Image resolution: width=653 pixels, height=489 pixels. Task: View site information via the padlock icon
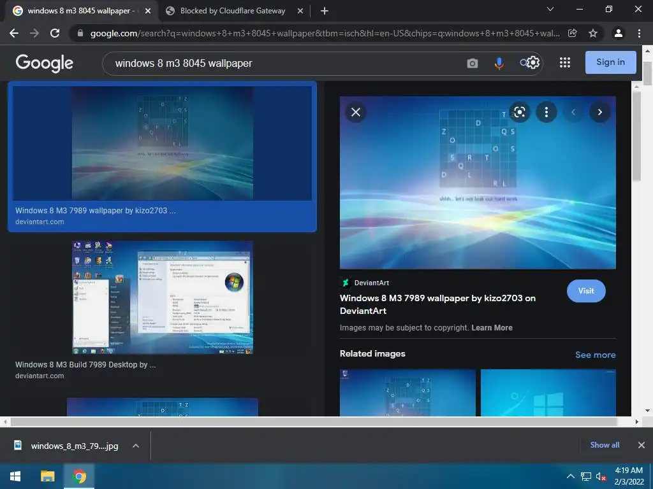click(x=80, y=33)
